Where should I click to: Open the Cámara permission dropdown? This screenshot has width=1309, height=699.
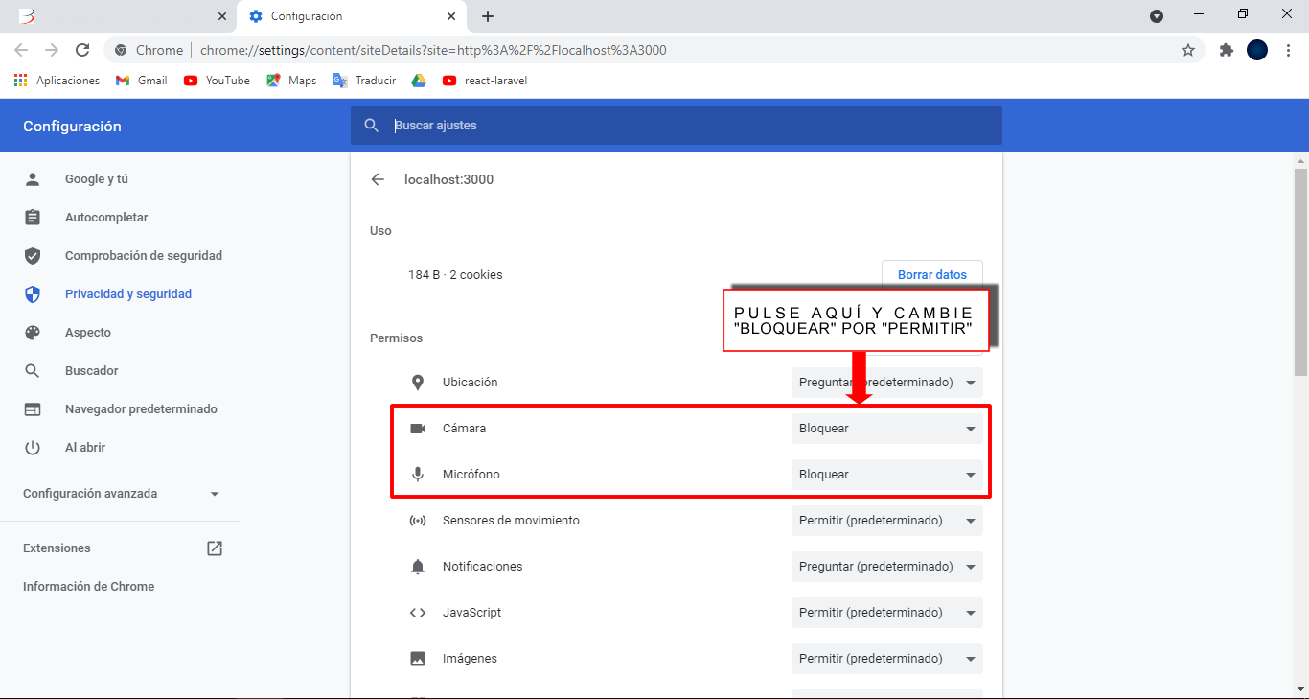click(x=886, y=429)
